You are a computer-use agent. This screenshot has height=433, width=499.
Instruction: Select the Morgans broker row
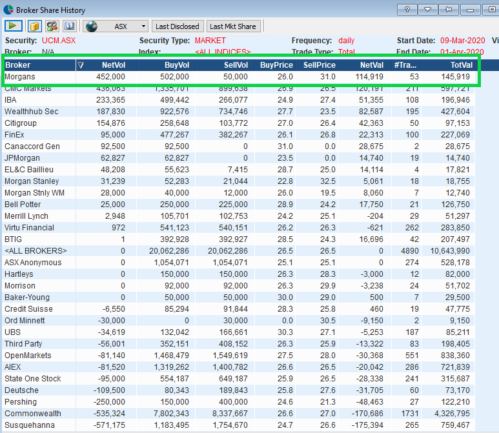239,77
